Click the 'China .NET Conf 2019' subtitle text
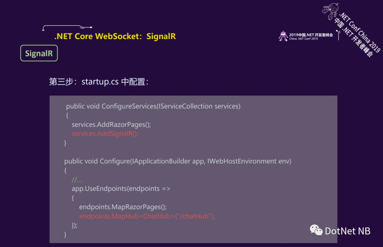 pos(304,39)
